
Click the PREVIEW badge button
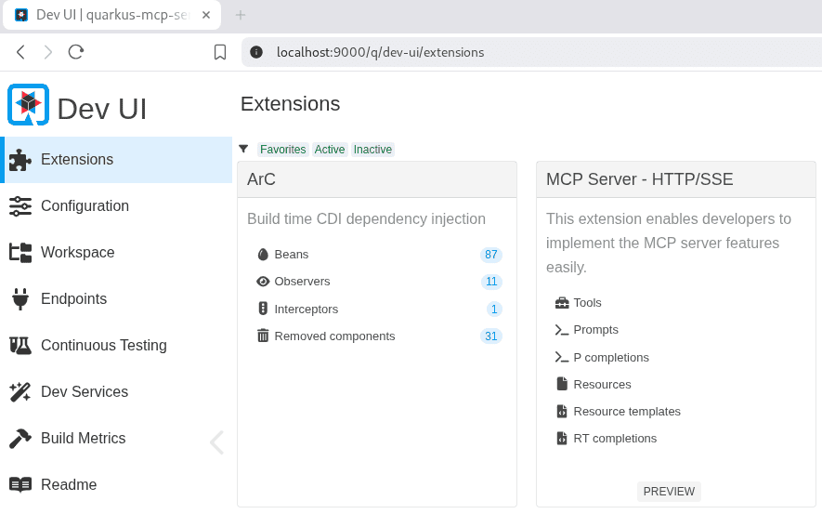coord(669,492)
